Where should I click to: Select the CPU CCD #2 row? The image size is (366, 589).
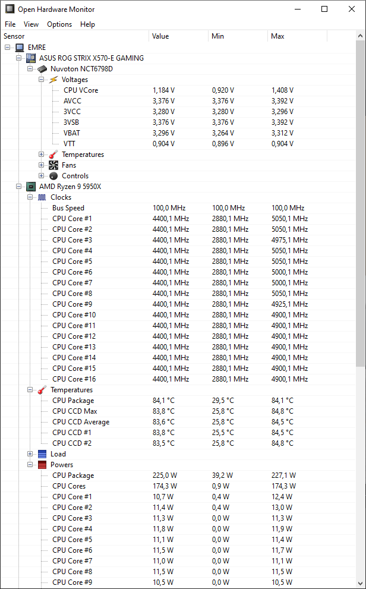pyautogui.click(x=178, y=443)
